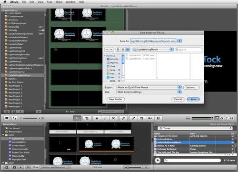Open the camera import window button
This screenshot has height=172, width=238.
(x=7, y=118)
